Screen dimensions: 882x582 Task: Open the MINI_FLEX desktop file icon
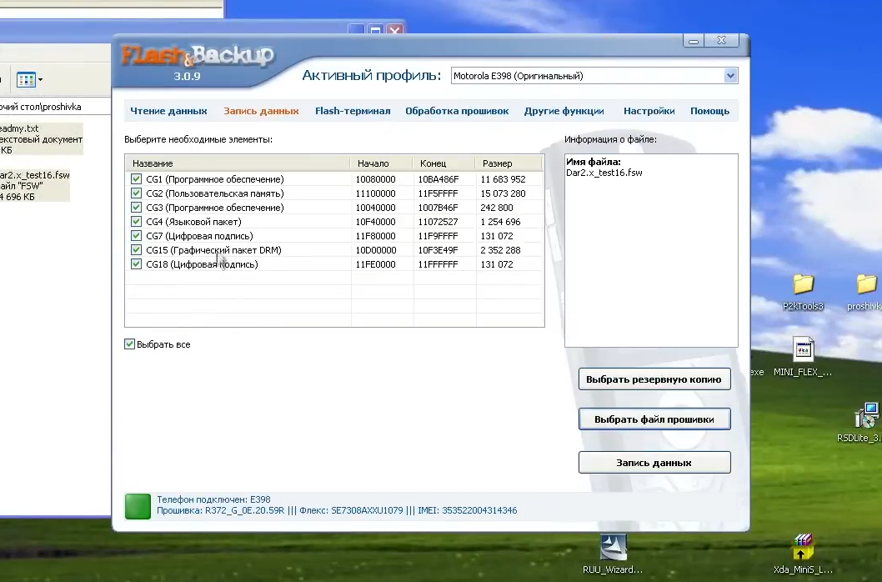[x=803, y=350]
